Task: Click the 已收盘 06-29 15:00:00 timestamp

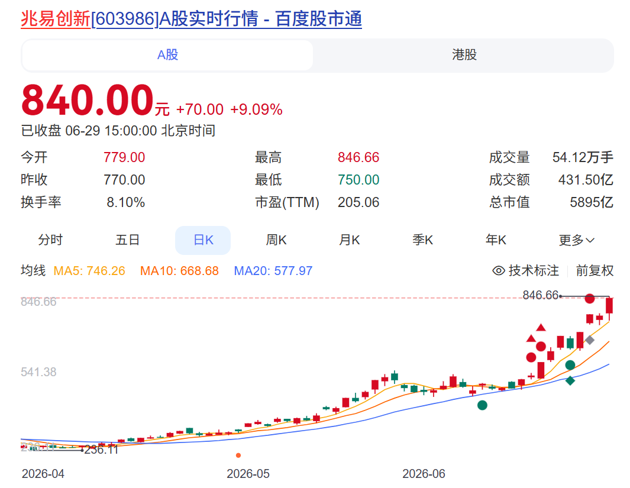Action: pyautogui.click(x=118, y=131)
